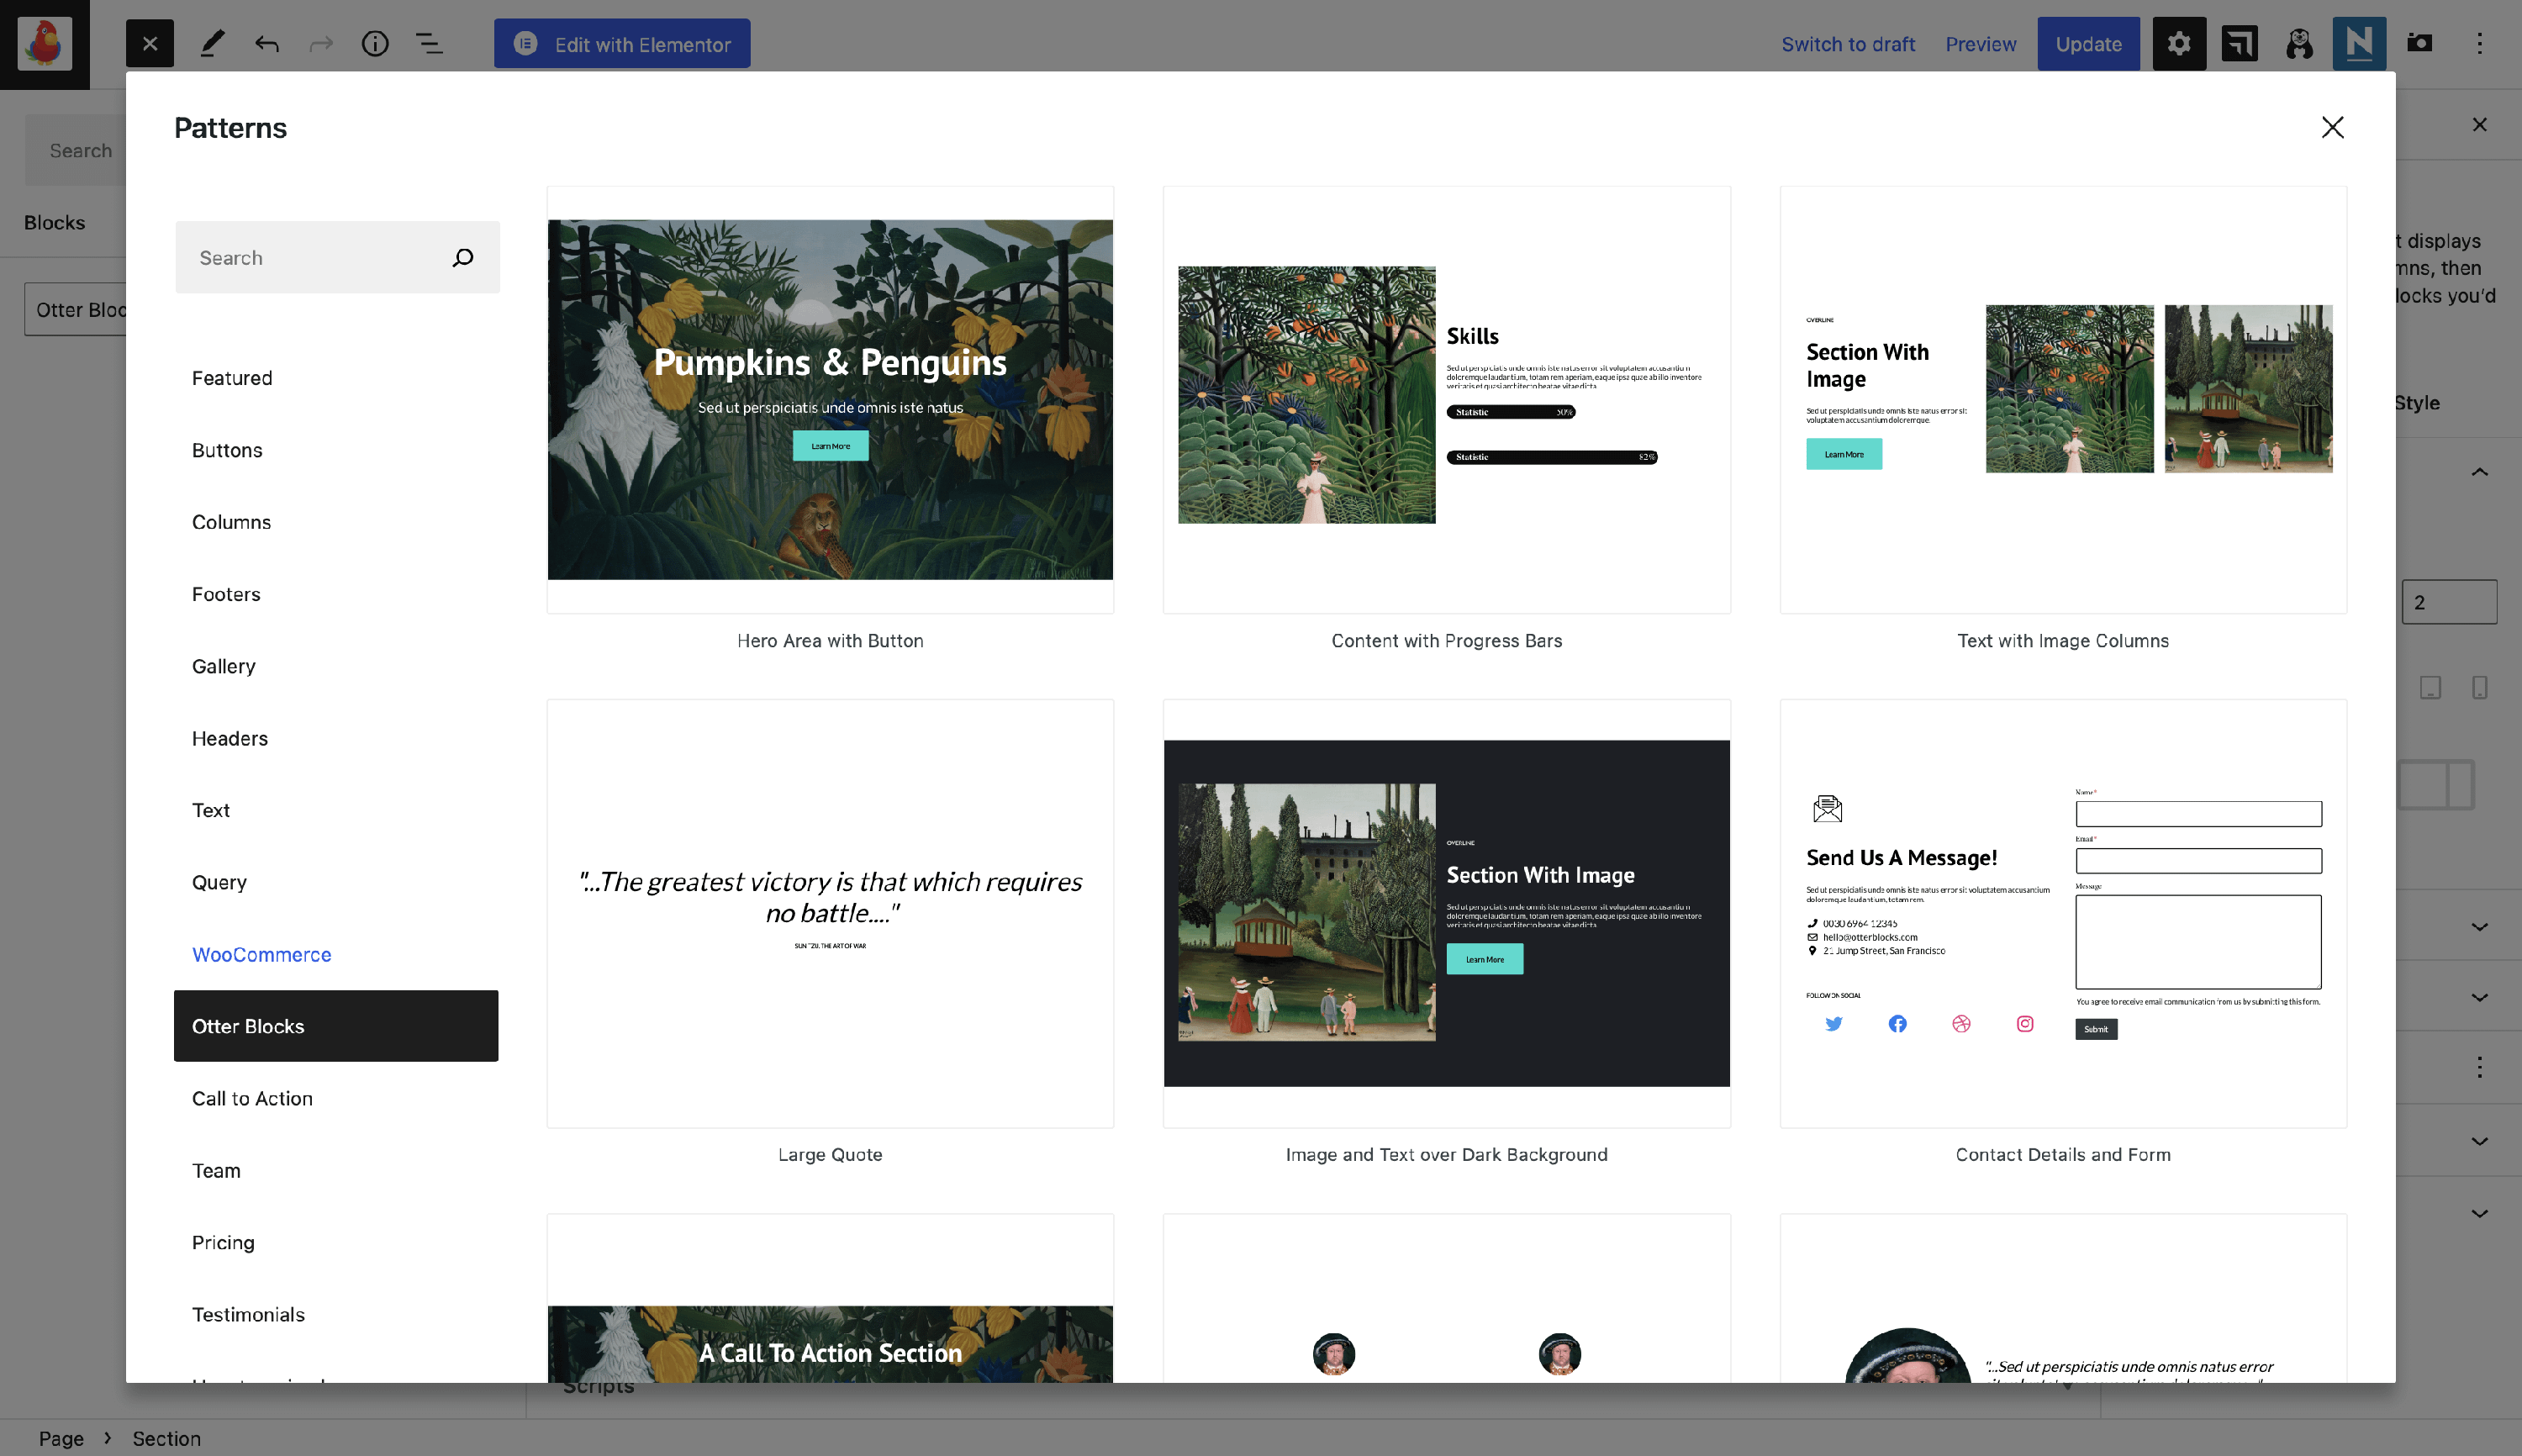Click the magnifier icon in Patterns search

click(462, 258)
